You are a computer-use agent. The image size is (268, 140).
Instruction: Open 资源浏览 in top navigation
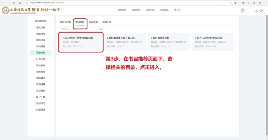(x=164, y=10)
